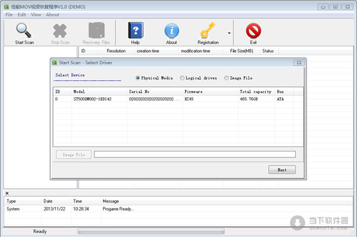Click the ATA bus cell
The height and width of the screenshot is (237, 357).
280,99
